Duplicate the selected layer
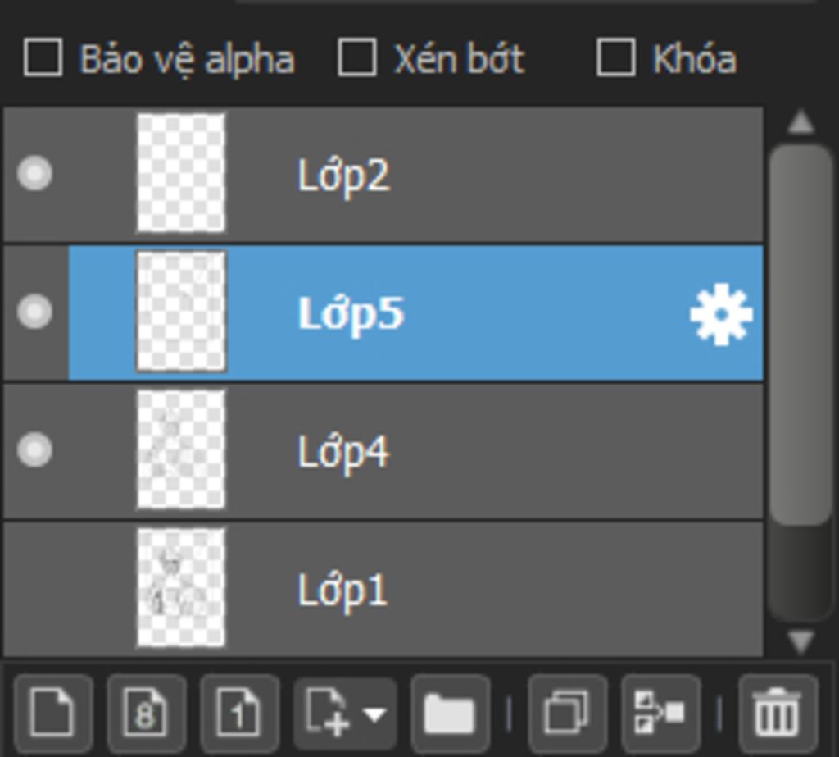839x757 pixels. coord(567,712)
